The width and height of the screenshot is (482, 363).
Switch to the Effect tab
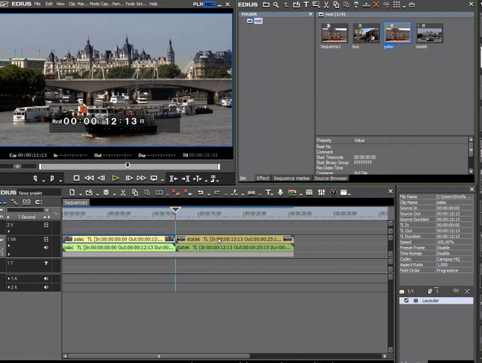(x=263, y=178)
